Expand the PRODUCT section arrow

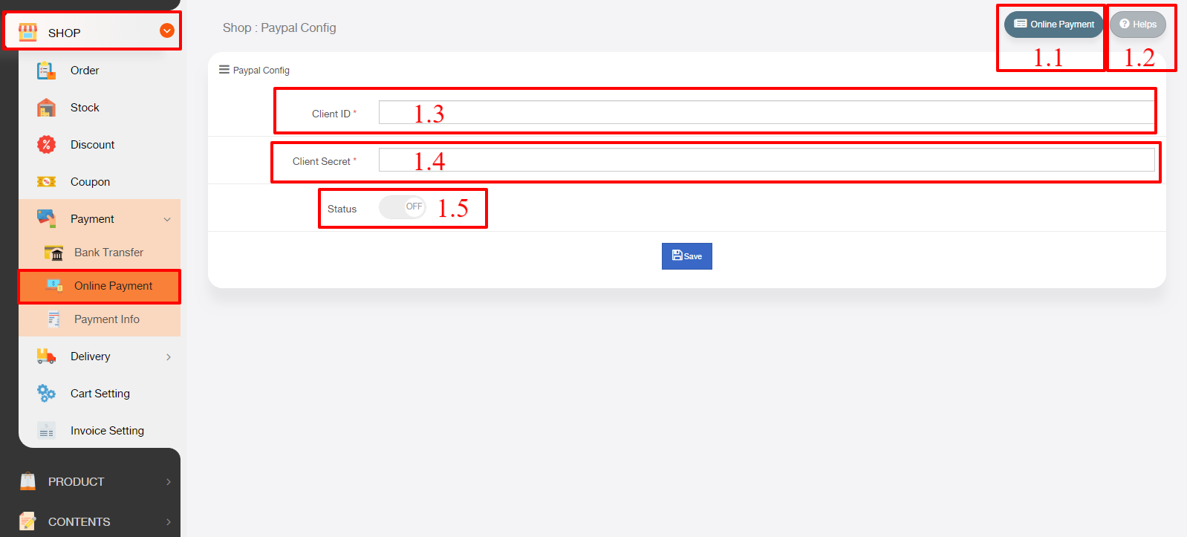169,482
